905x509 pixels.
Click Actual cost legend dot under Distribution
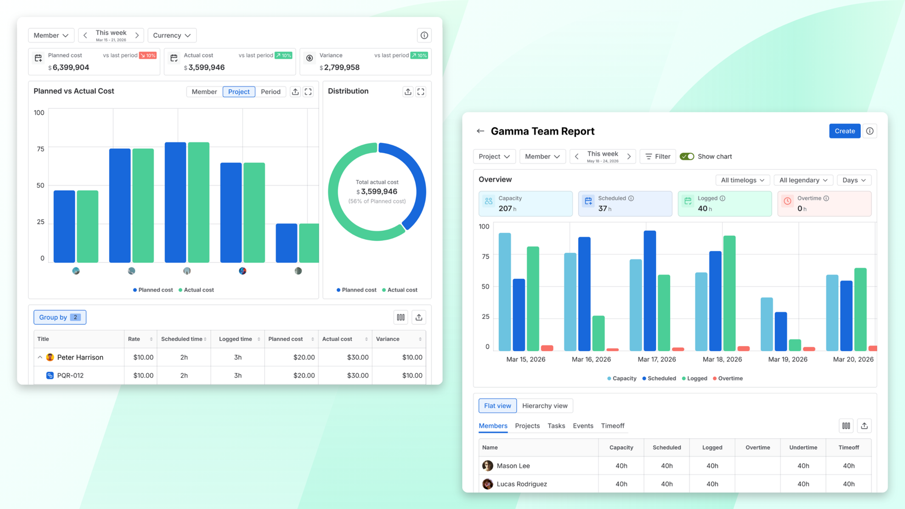click(x=384, y=290)
